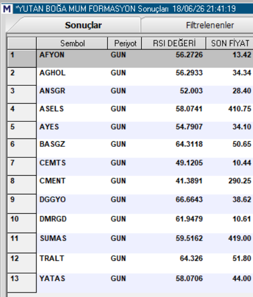Click RSI value 56.2726 for AFYON
The width and height of the screenshot is (253, 297).
pos(189,55)
